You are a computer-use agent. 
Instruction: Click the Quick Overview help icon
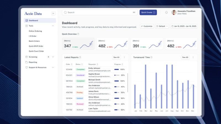click(78, 34)
